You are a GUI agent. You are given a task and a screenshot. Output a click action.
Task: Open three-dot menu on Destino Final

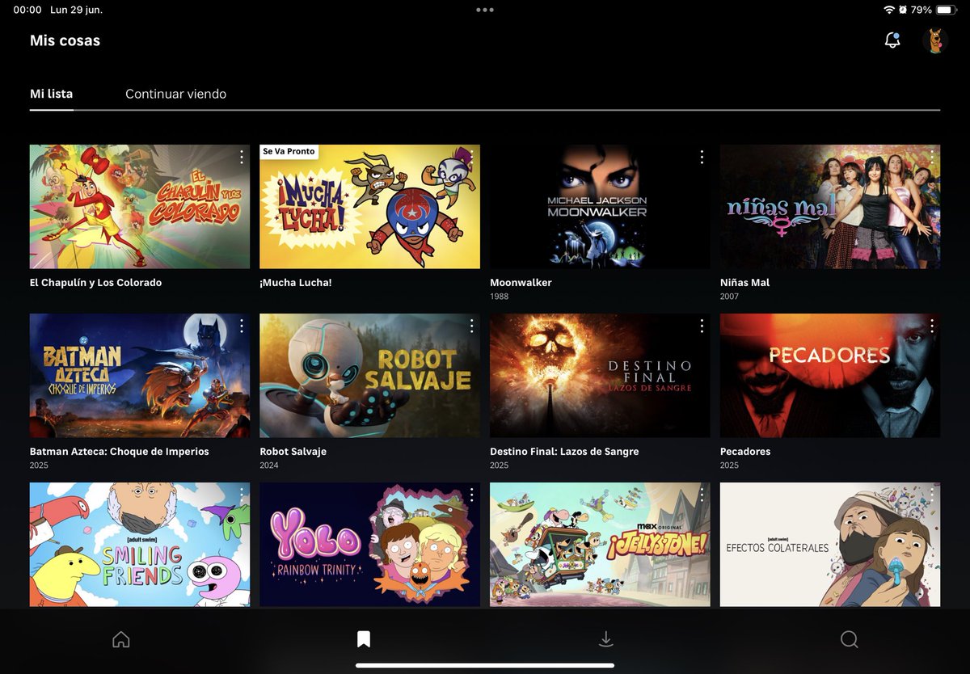(702, 326)
